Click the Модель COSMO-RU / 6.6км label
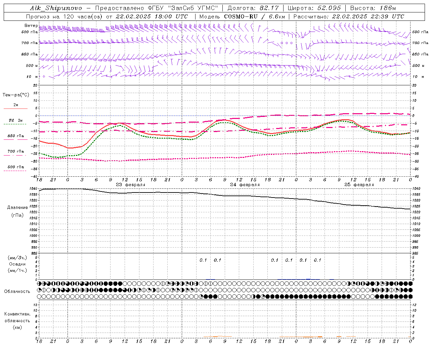 point(242,16)
